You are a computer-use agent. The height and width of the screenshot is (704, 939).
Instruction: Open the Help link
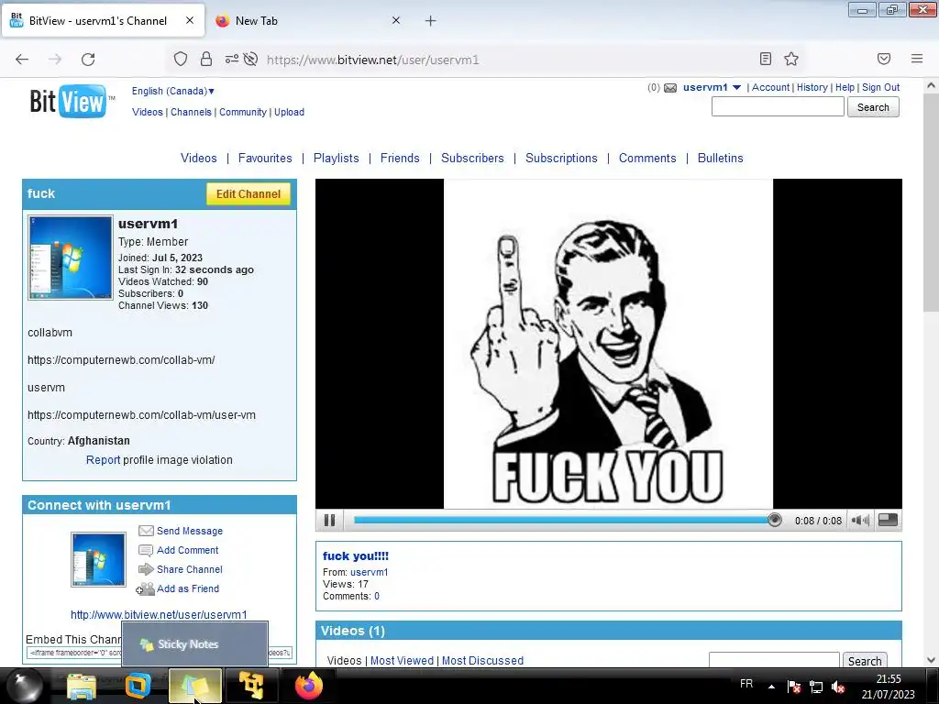point(845,87)
